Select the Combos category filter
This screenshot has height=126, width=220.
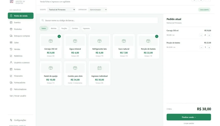tap(75, 28)
